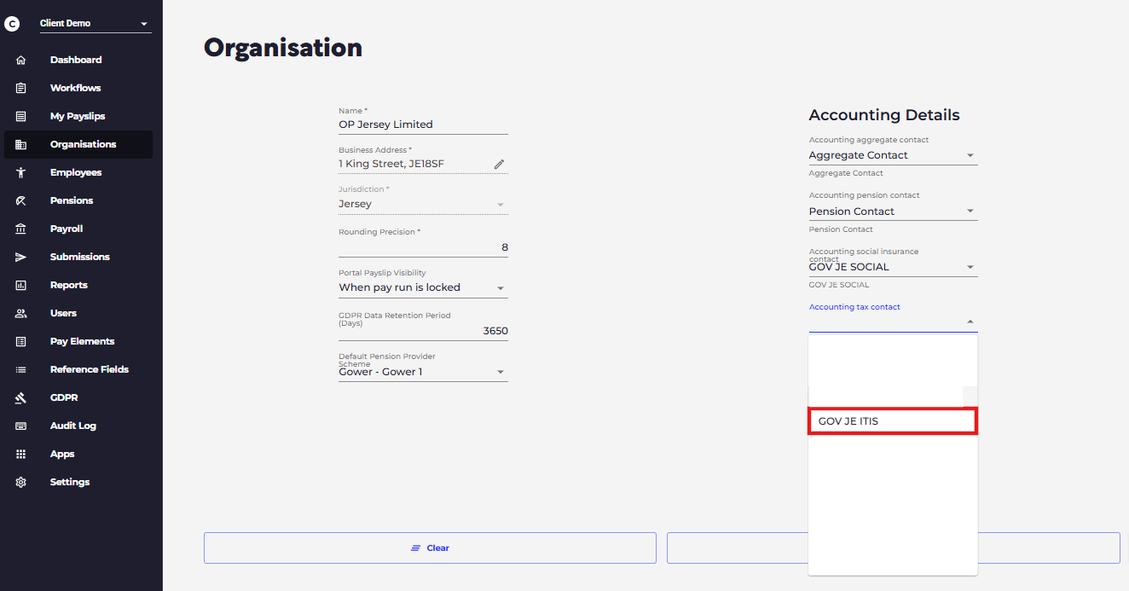The width and height of the screenshot is (1129, 591).
Task: Click the Payroll bank icon
Action: [21, 229]
